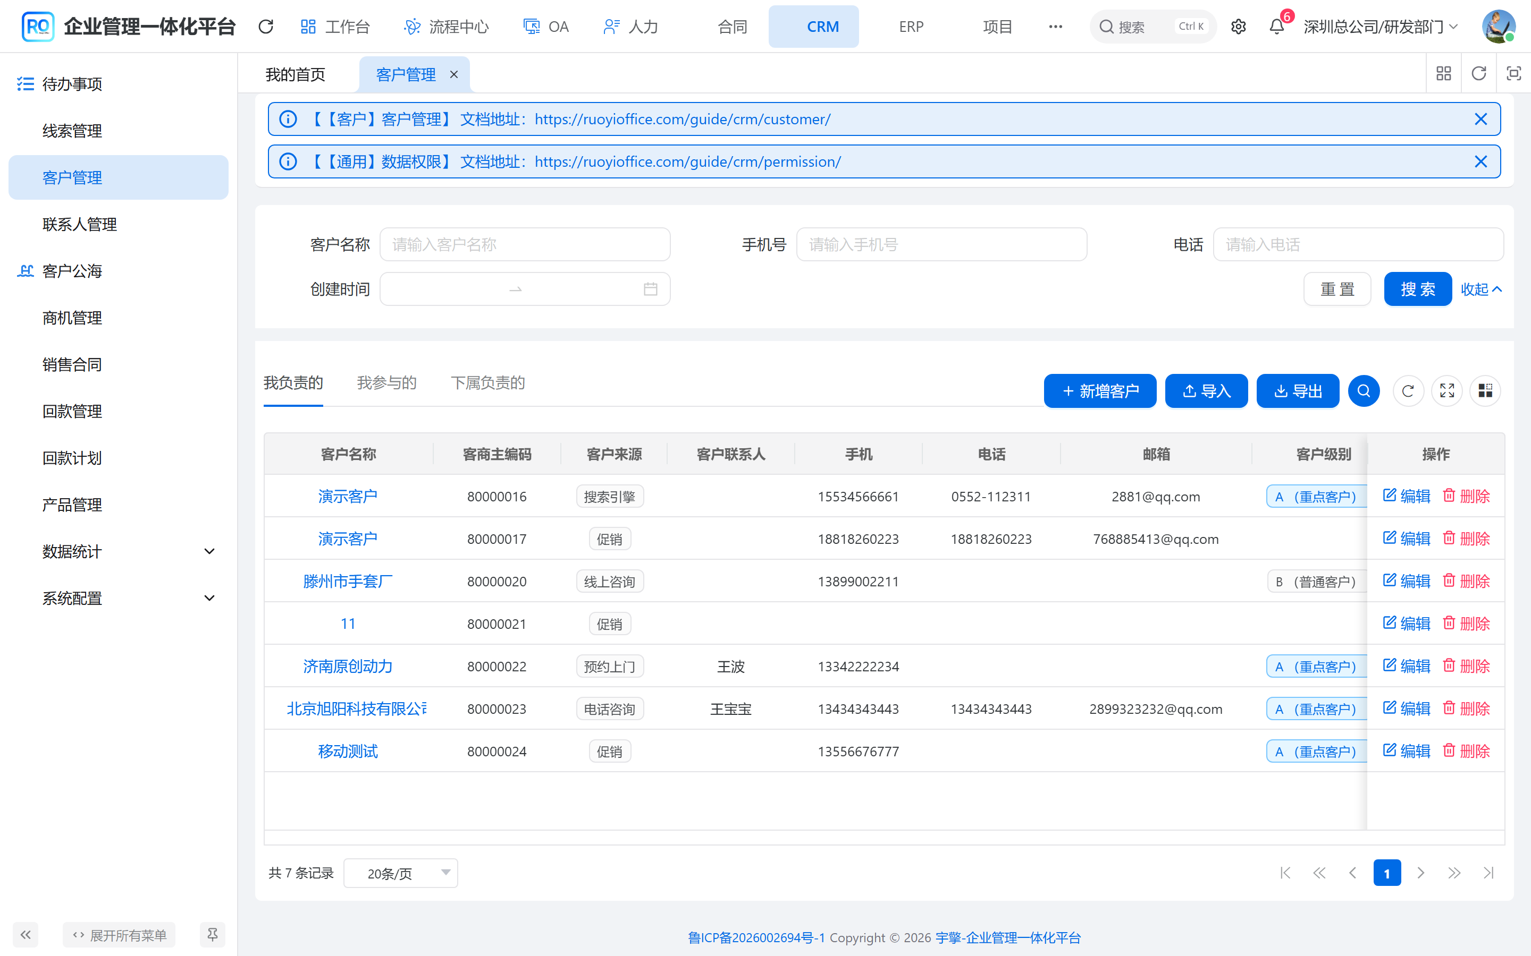Click the 重置 reset button
The height and width of the screenshot is (956, 1531).
tap(1337, 289)
